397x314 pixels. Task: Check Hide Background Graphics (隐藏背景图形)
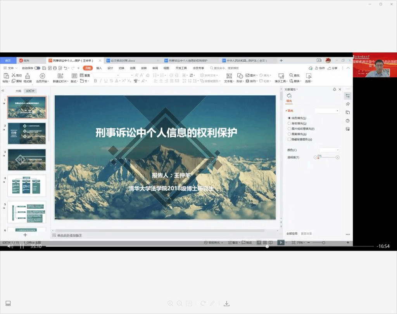[x=289, y=139]
